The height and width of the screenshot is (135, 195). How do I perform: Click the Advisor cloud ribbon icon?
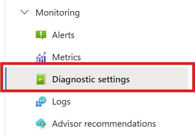pos(41,124)
